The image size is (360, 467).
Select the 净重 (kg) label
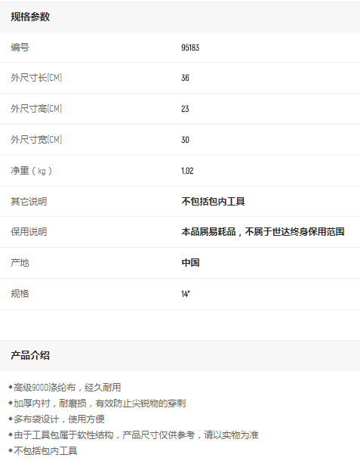[31, 171]
